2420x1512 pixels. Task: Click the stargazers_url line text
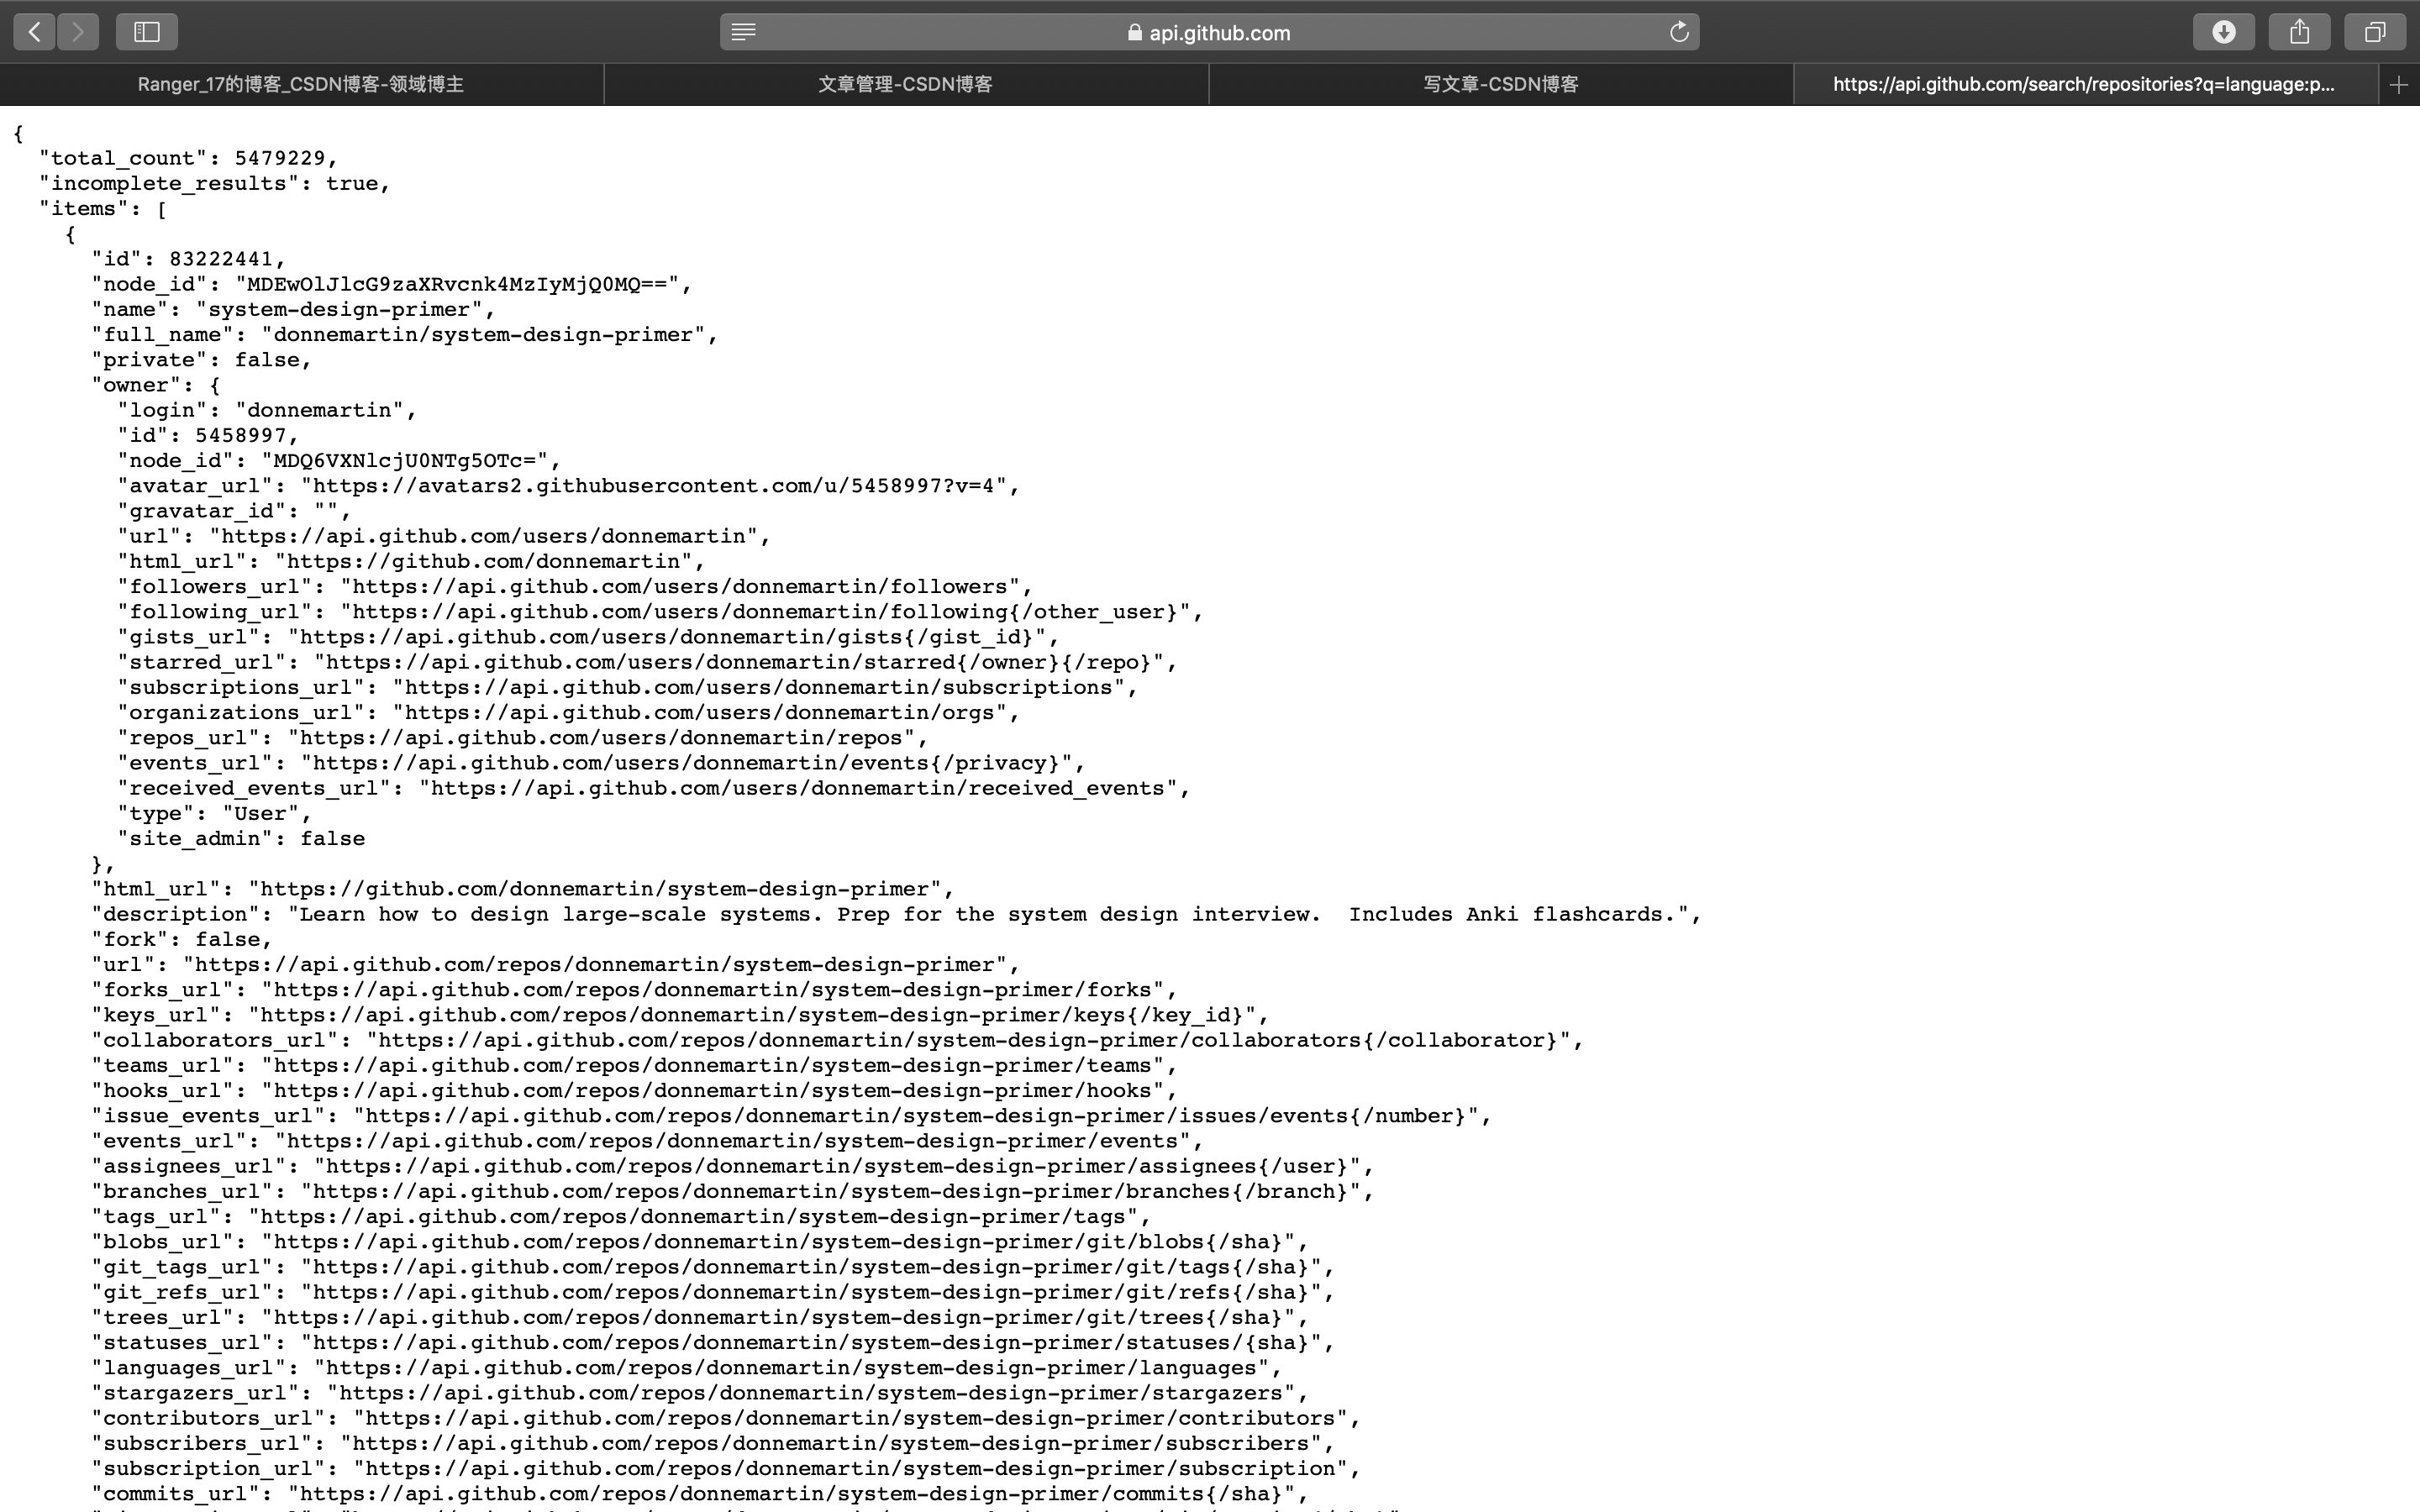coord(700,1393)
